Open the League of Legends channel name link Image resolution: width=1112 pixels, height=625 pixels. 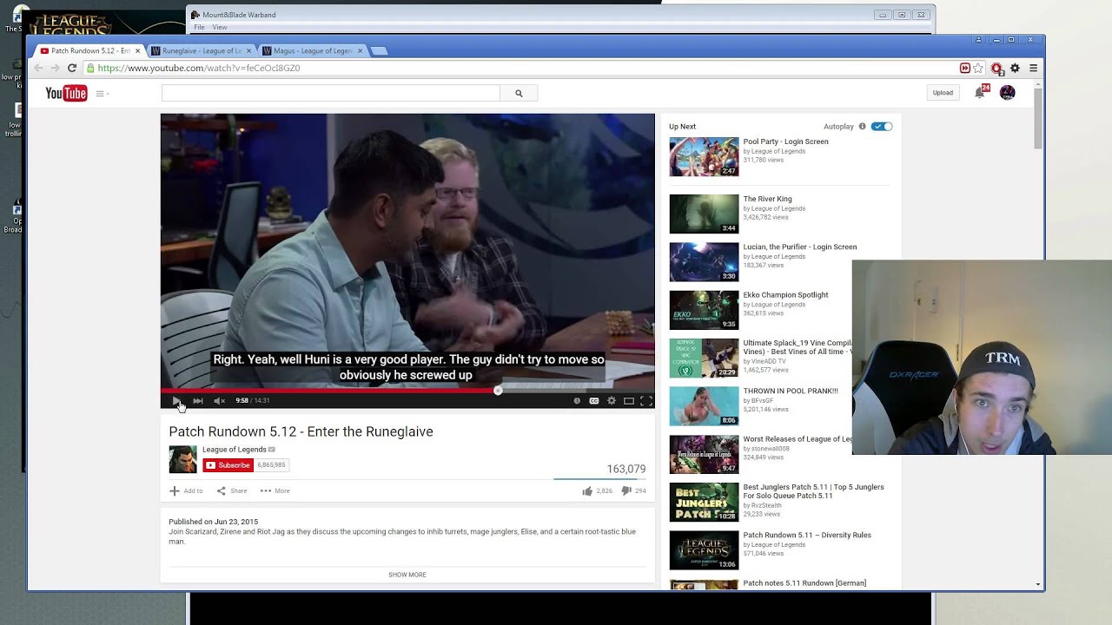coord(235,450)
